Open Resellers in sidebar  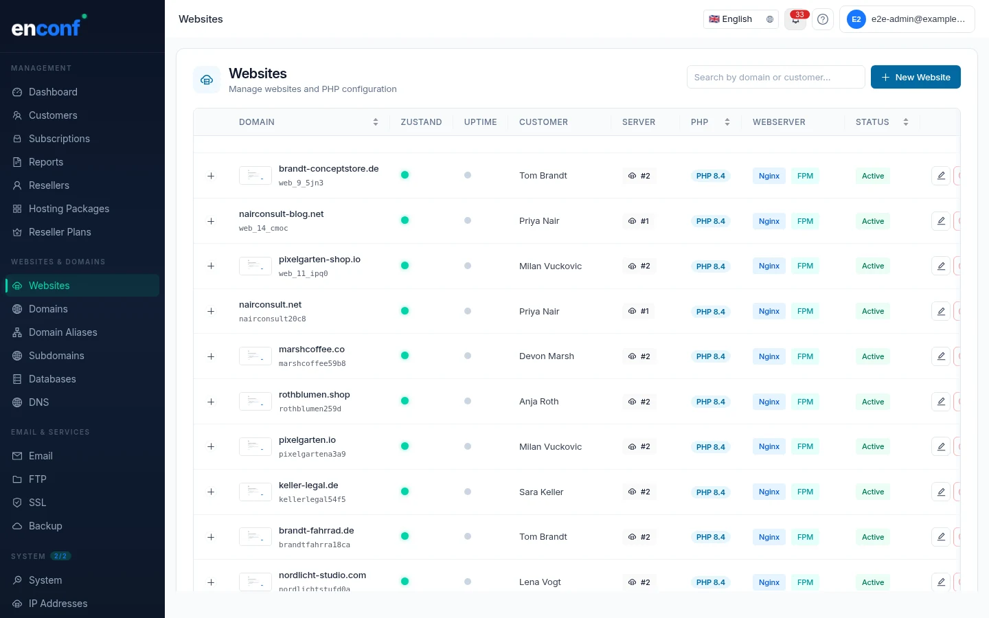coord(82,185)
